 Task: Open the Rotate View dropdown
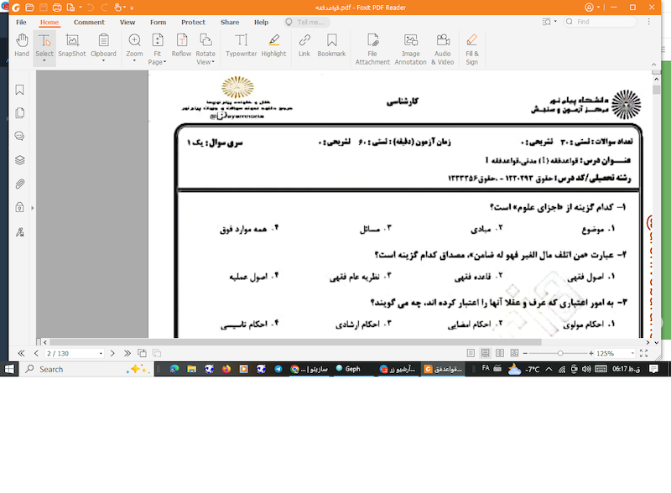pyautogui.click(x=213, y=62)
